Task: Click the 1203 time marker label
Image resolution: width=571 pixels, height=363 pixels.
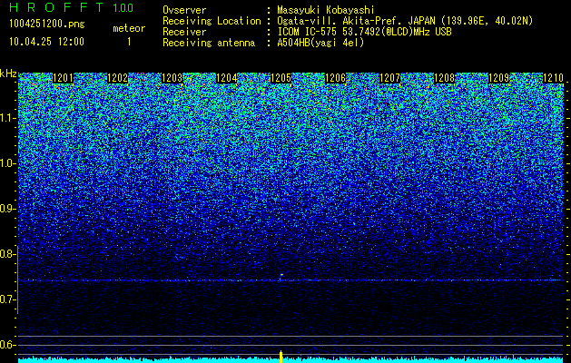Action: point(172,78)
